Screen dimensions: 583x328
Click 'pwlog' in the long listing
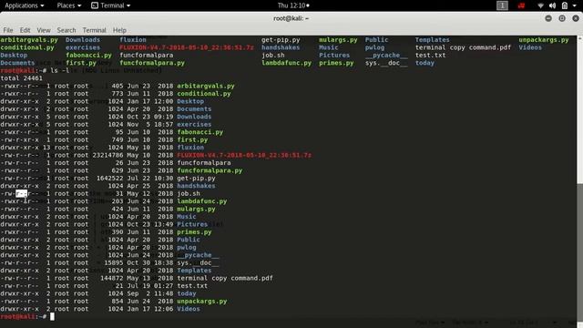coord(187,247)
